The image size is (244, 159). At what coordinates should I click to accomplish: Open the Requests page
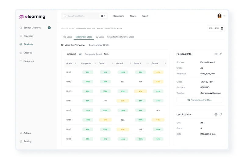pyautogui.click(x=28, y=61)
